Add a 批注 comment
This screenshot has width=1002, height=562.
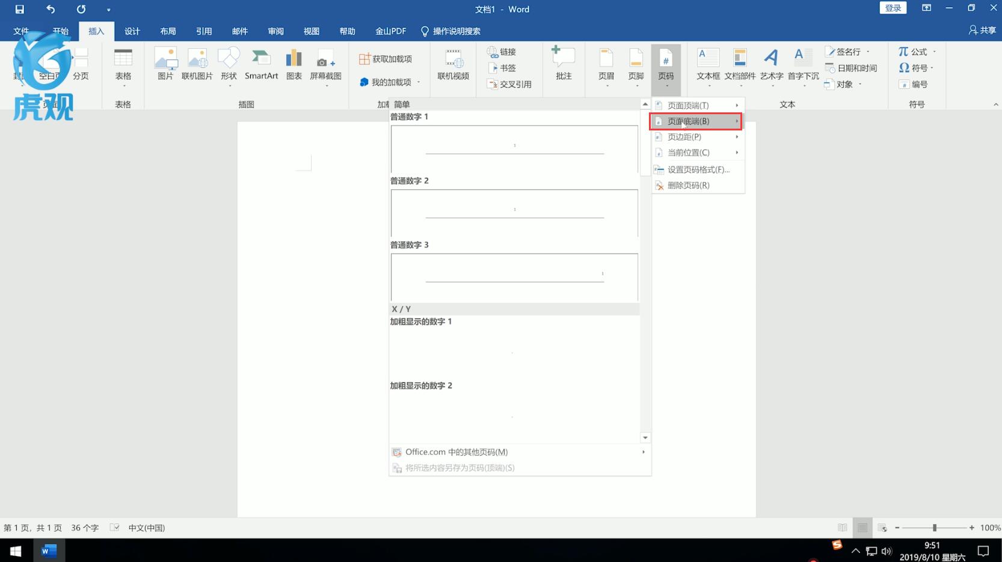tap(564, 64)
